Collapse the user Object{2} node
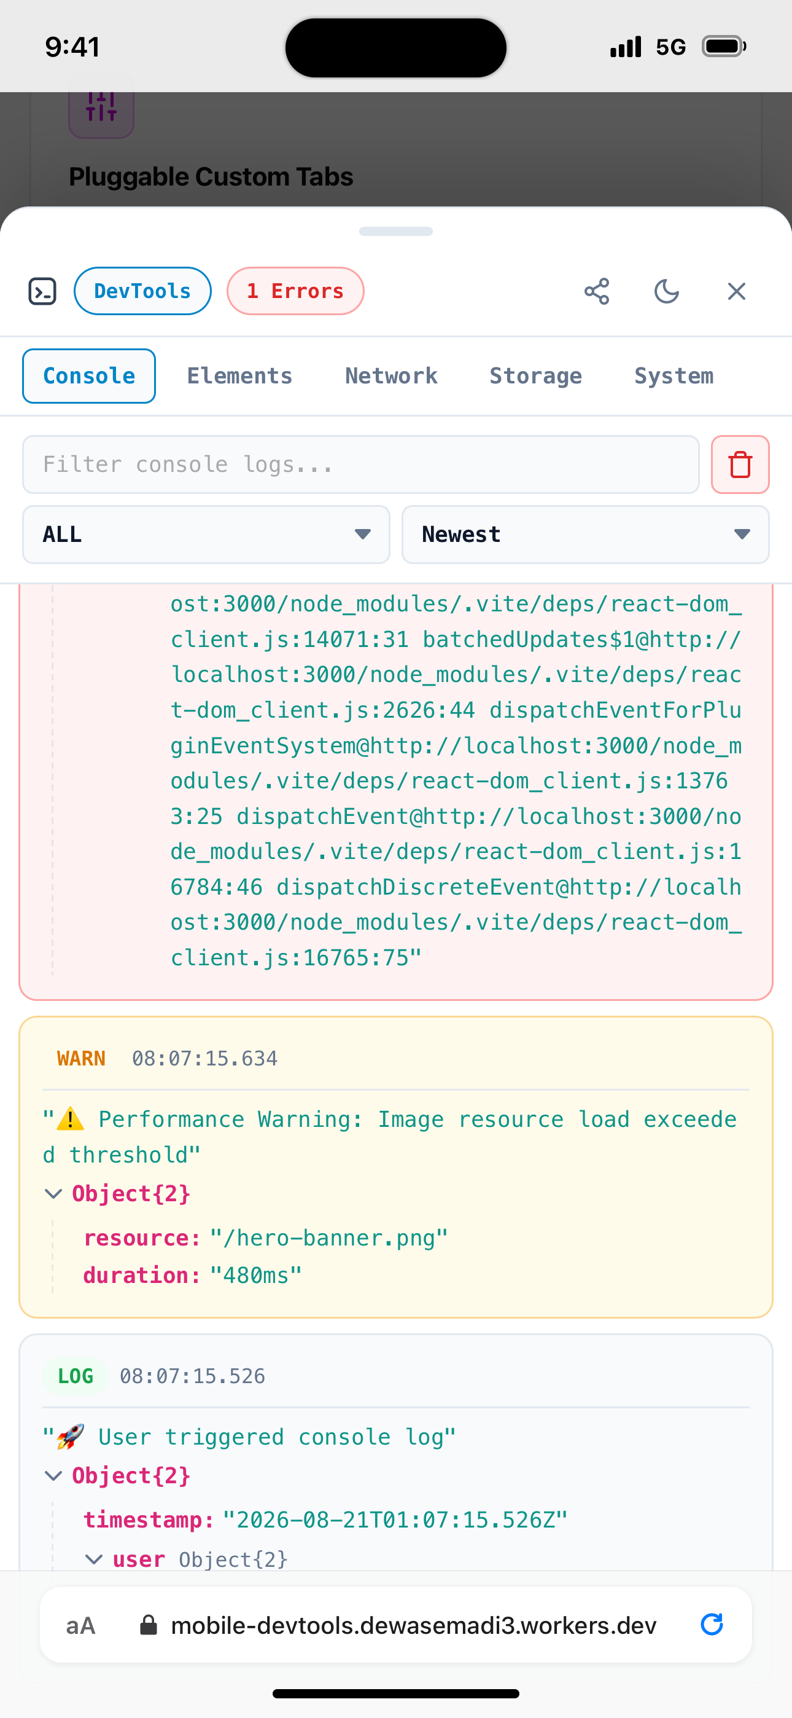This screenshot has height=1718, width=792. coord(187,1559)
